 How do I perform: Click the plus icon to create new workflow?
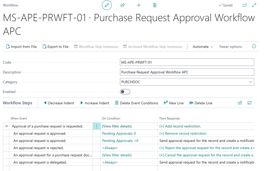[139, 5]
